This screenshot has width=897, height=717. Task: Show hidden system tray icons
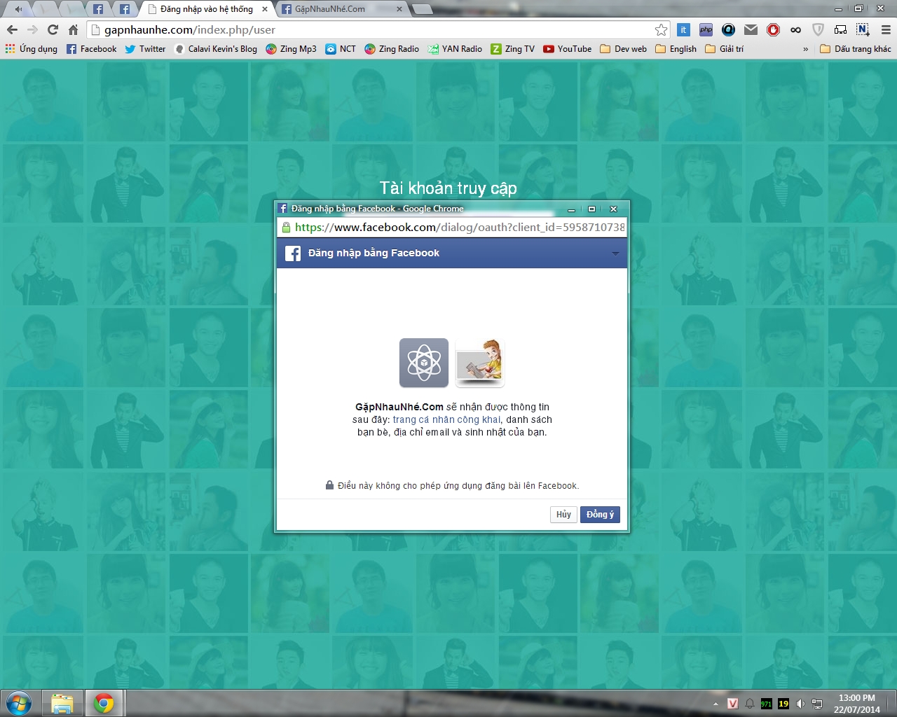coord(715,704)
